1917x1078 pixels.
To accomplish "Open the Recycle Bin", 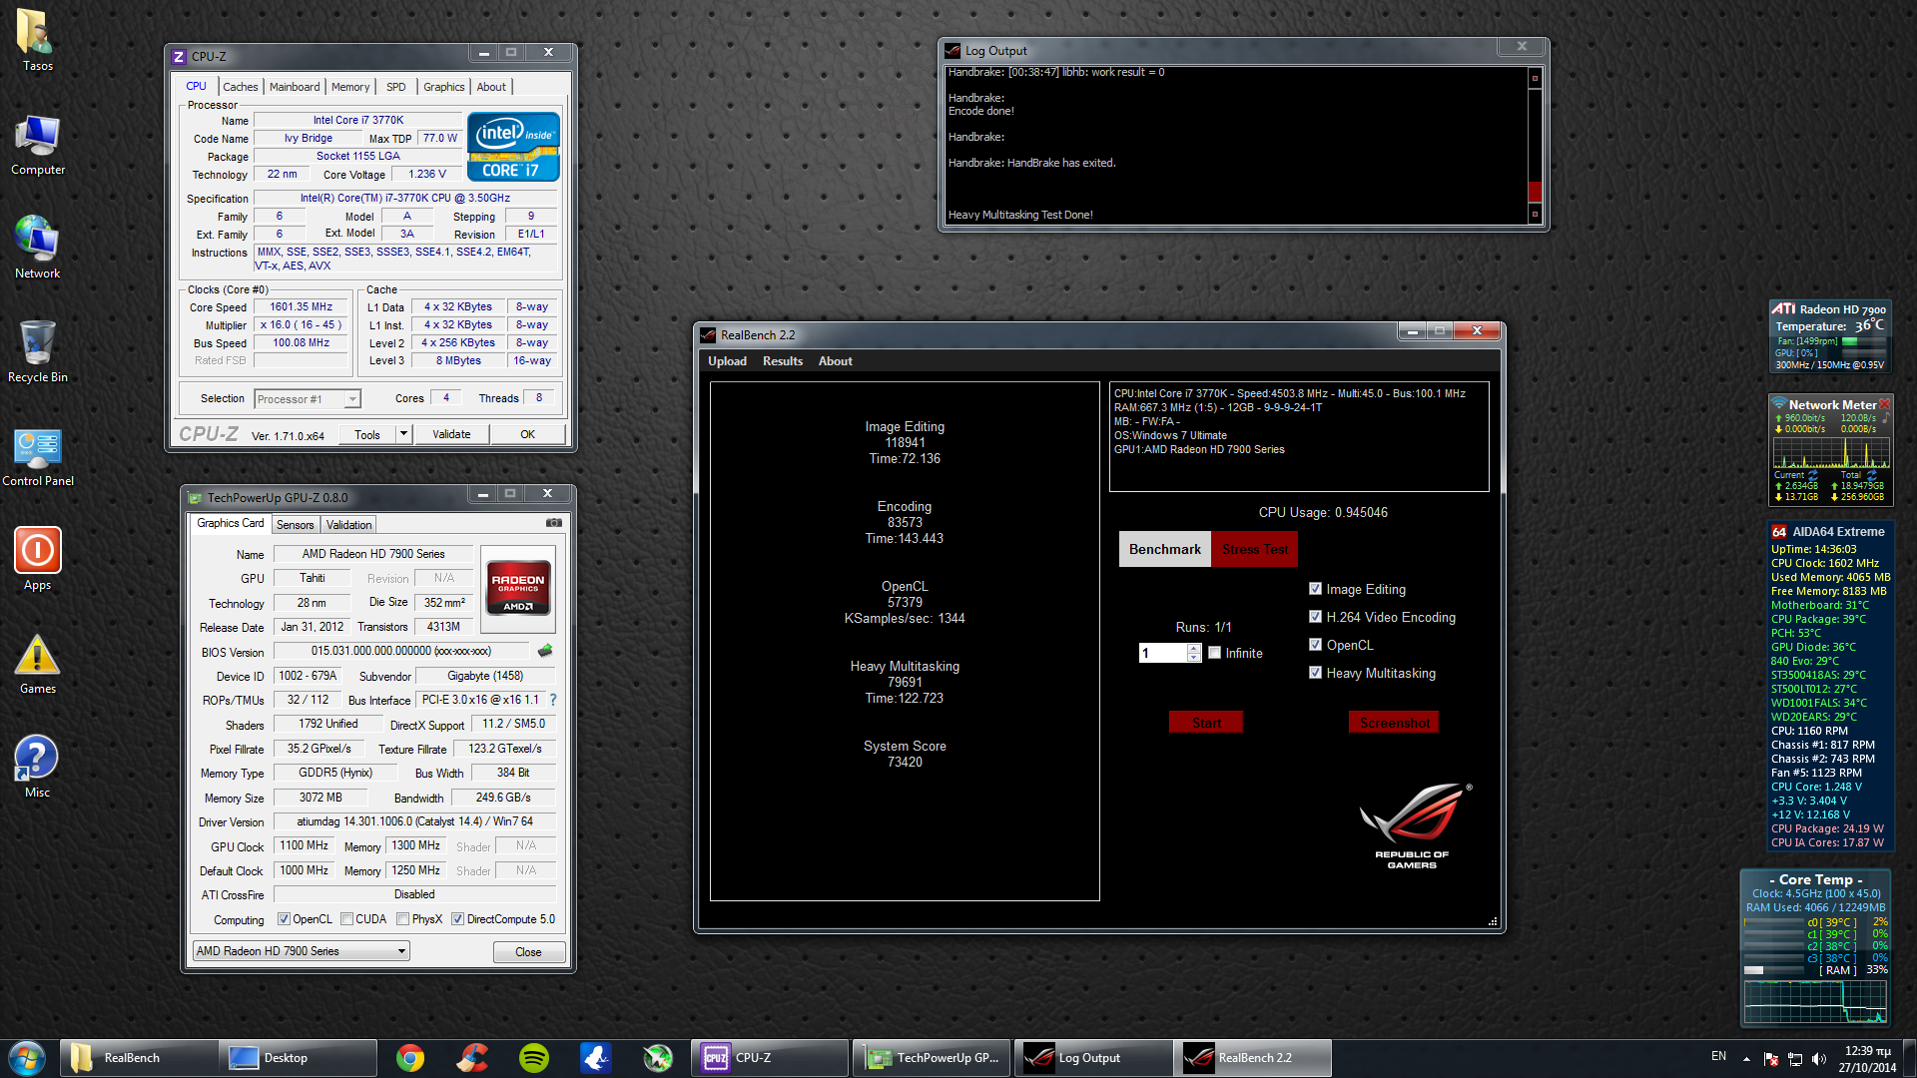I will 37,351.
